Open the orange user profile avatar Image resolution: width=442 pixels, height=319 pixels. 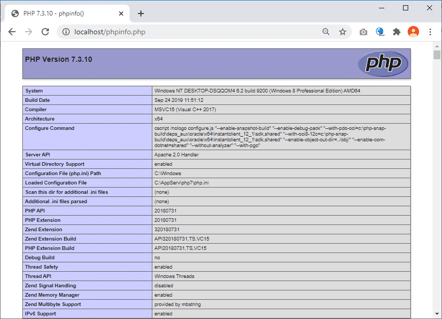413,32
